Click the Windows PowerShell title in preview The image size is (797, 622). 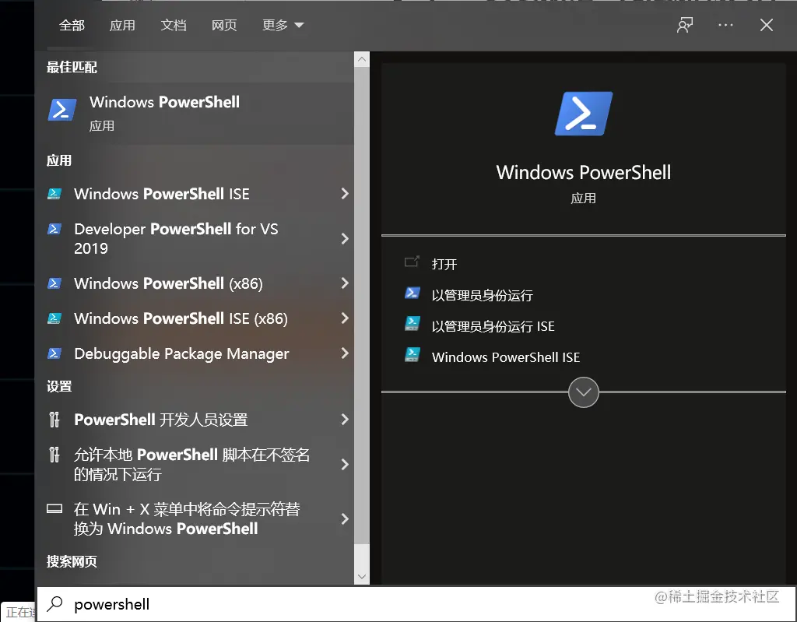[584, 172]
